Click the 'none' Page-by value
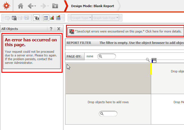Screen dimensions: 184x130 pyautogui.click(x=90, y=56)
